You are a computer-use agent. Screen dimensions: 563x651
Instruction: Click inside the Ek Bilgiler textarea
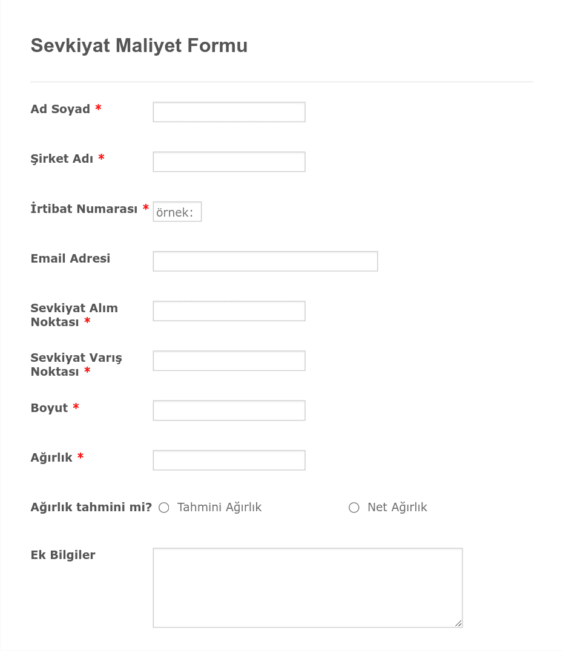tap(308, 588)
